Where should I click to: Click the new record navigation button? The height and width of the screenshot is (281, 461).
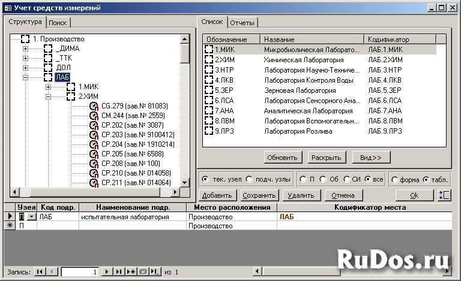tap(131, 272)
